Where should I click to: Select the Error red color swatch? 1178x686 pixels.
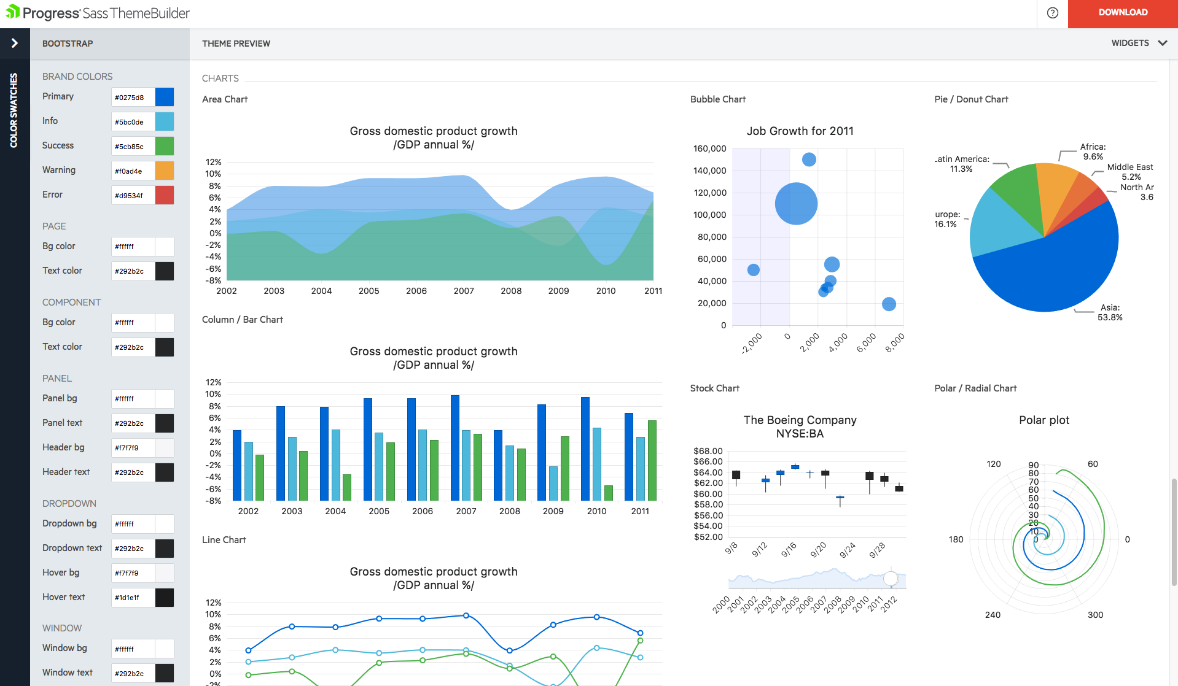[x=165, y=195]
